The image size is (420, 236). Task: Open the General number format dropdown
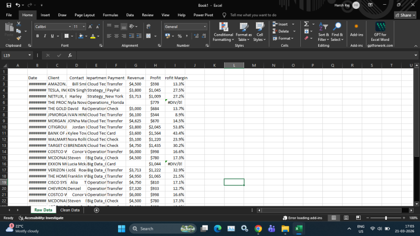click(x=205, y=26)
